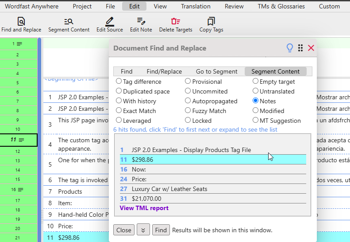Screen dimensions: 350x242
Task: Click the note icon on segment 11 in sidebar
Action: click(21, 140)
